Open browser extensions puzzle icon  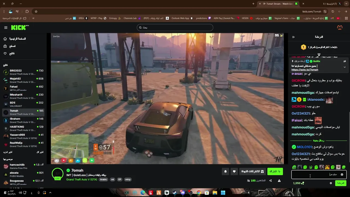tap(27, 11)
